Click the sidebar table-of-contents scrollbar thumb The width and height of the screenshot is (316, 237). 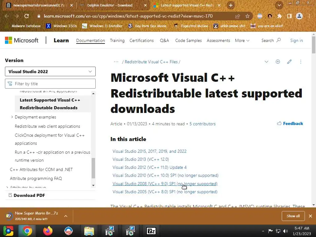(x=93, y=168)
